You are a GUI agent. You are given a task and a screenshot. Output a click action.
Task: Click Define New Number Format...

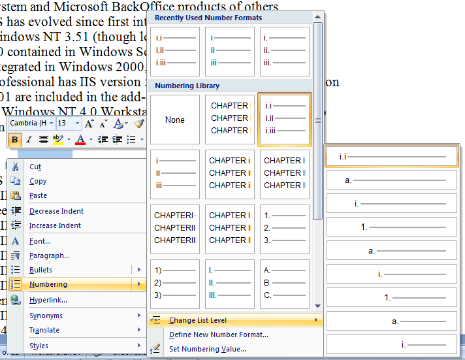pos(219,335)
